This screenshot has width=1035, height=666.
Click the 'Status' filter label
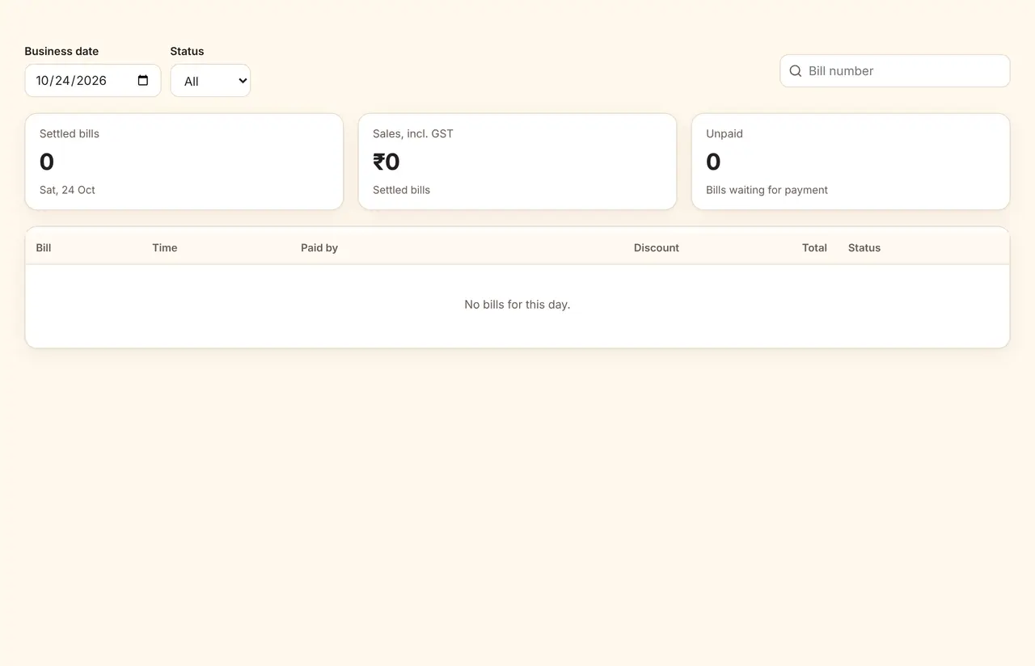pyautogui.click(x=187, y=51)
